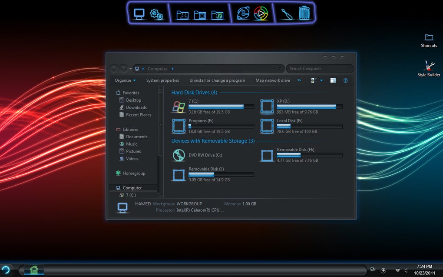443x277 pixels.
Task: Select the DVD RW Drive (G:)
Action: tap(205, 155)
